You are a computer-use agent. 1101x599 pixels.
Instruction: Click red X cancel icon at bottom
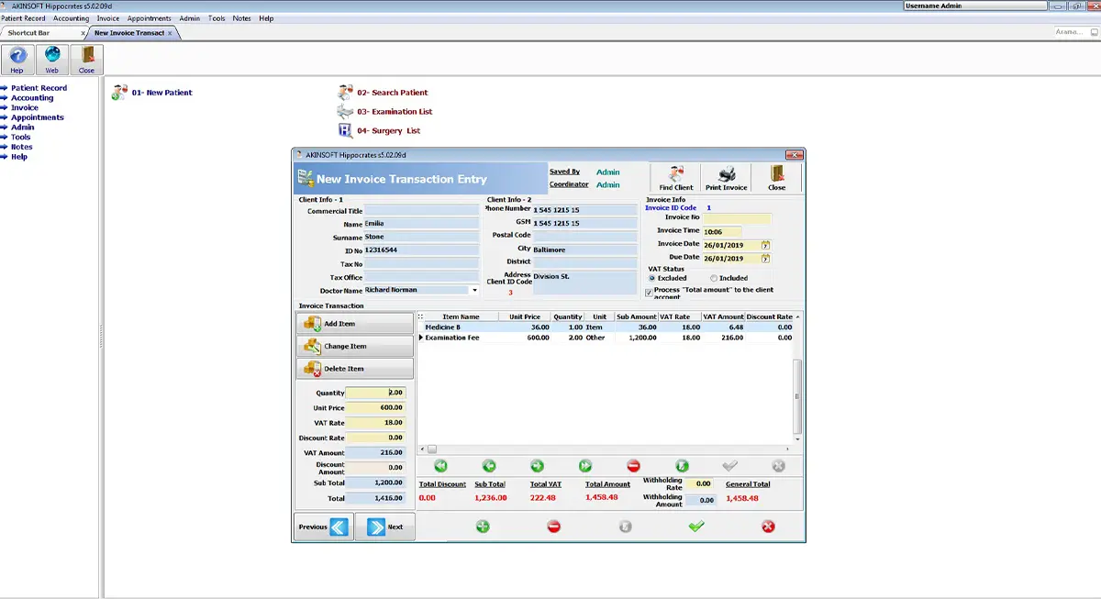[768, 527]
